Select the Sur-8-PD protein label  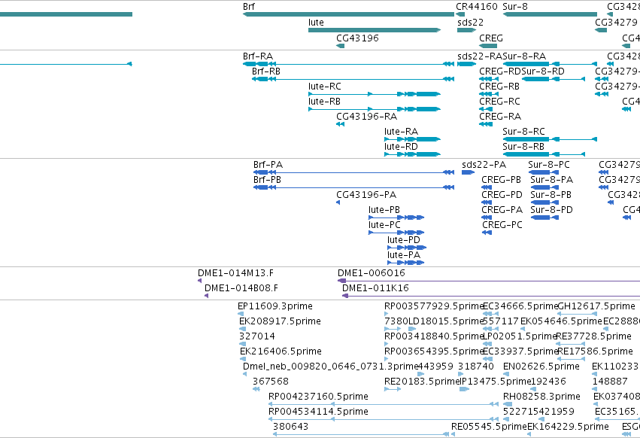[x=551, y=210]
